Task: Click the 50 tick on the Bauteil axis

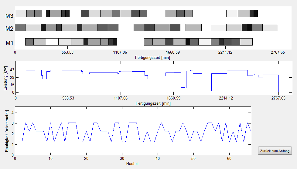Action: pyautogui.click(x=193, y=159)
